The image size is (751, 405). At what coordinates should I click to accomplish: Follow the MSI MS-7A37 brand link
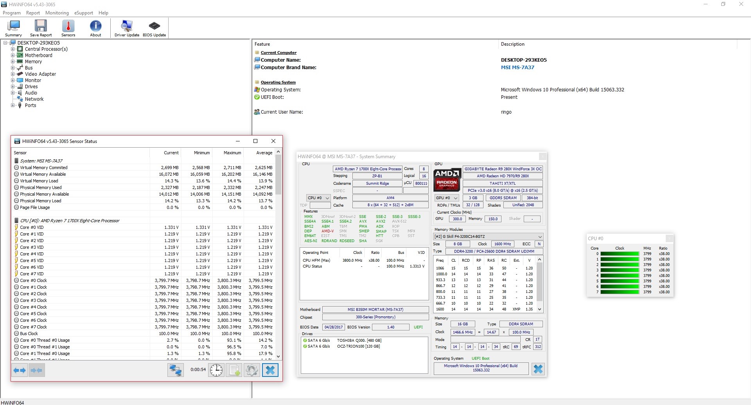pyautogui.click(x=517, y=68)
